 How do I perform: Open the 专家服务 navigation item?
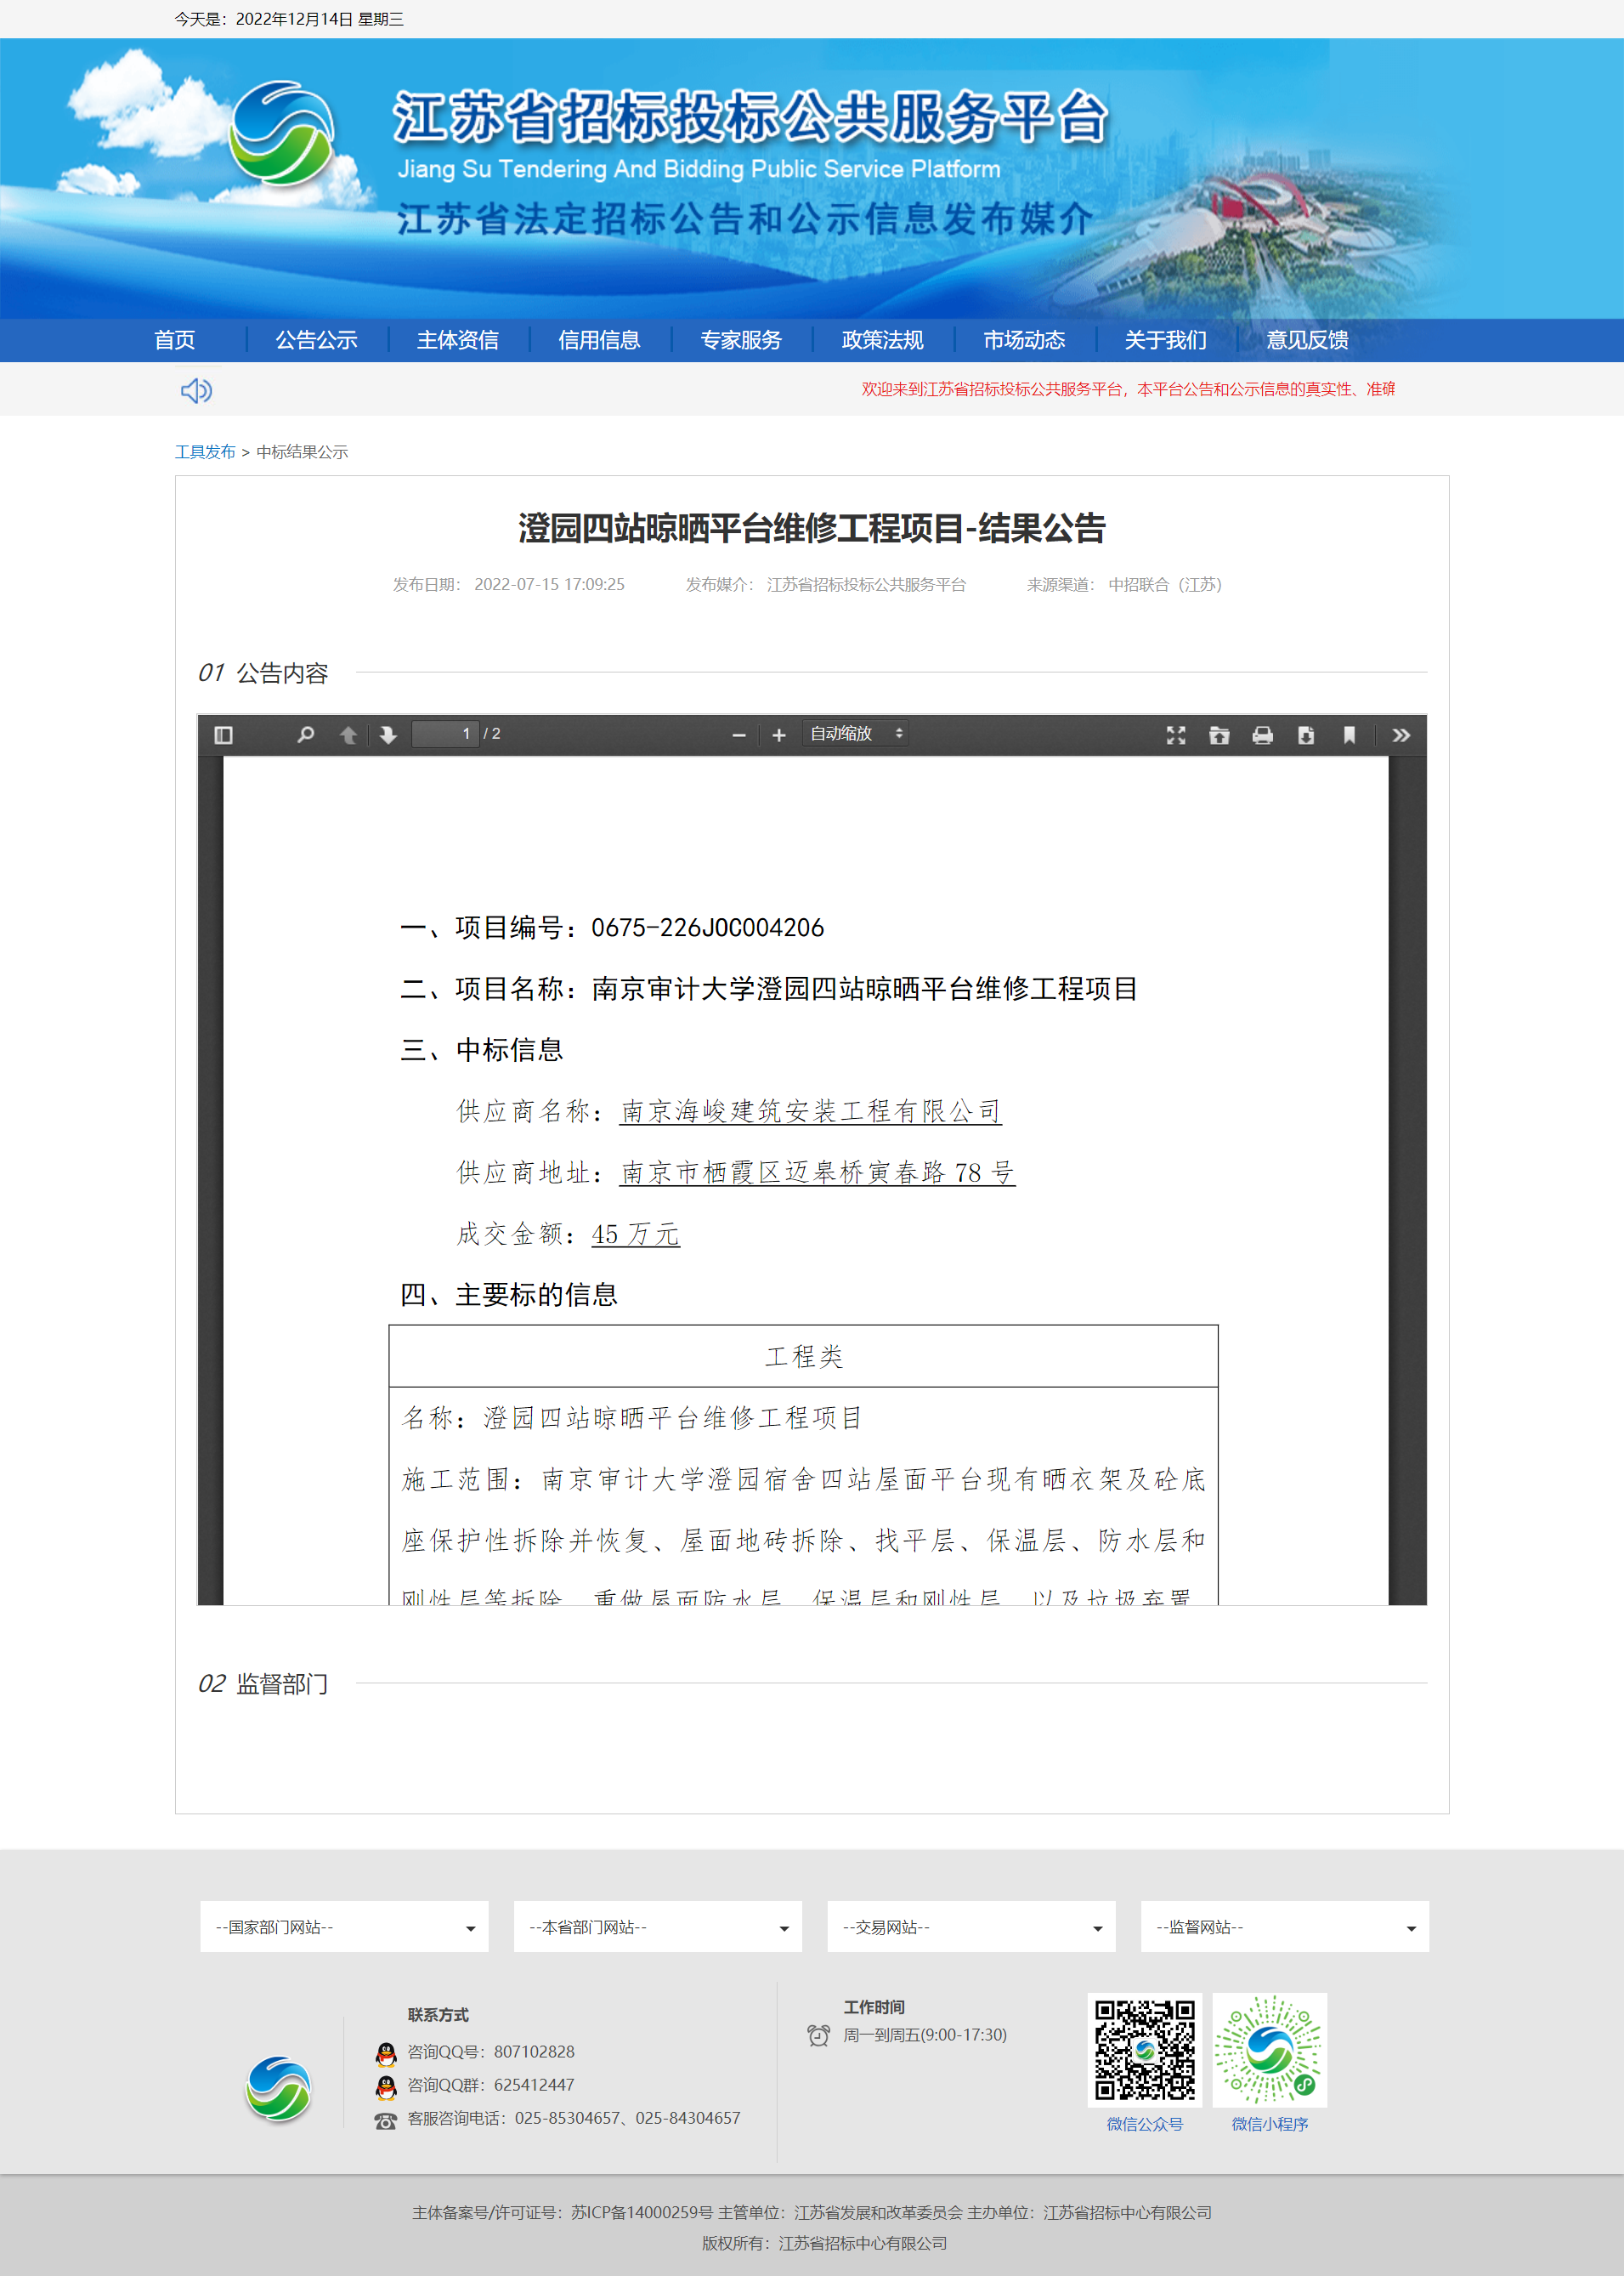(x=741, y=340)
